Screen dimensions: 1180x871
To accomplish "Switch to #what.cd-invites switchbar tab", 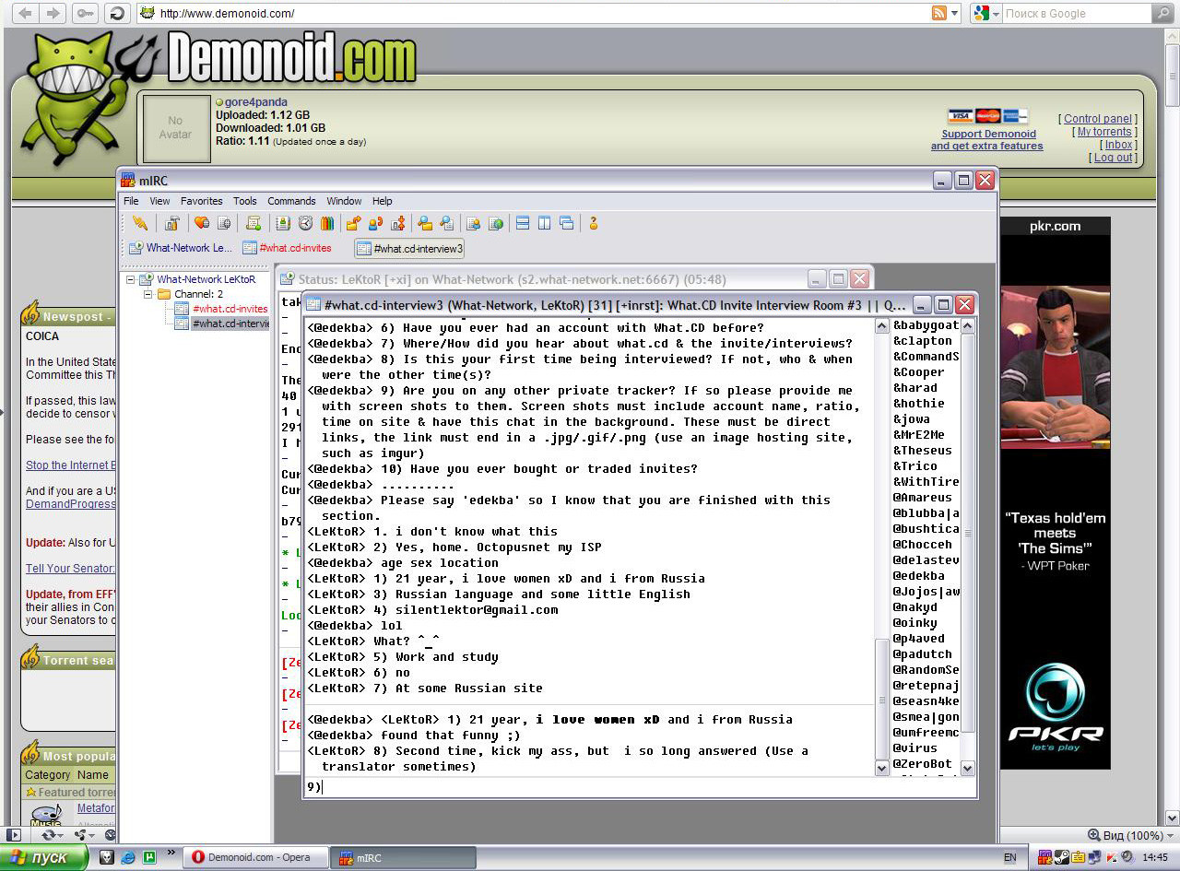I will coord(287,248).
